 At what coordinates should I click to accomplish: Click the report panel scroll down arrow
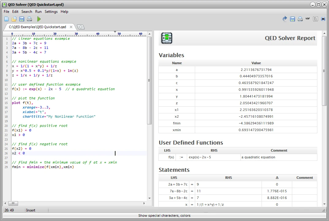[x=324, y=204]
